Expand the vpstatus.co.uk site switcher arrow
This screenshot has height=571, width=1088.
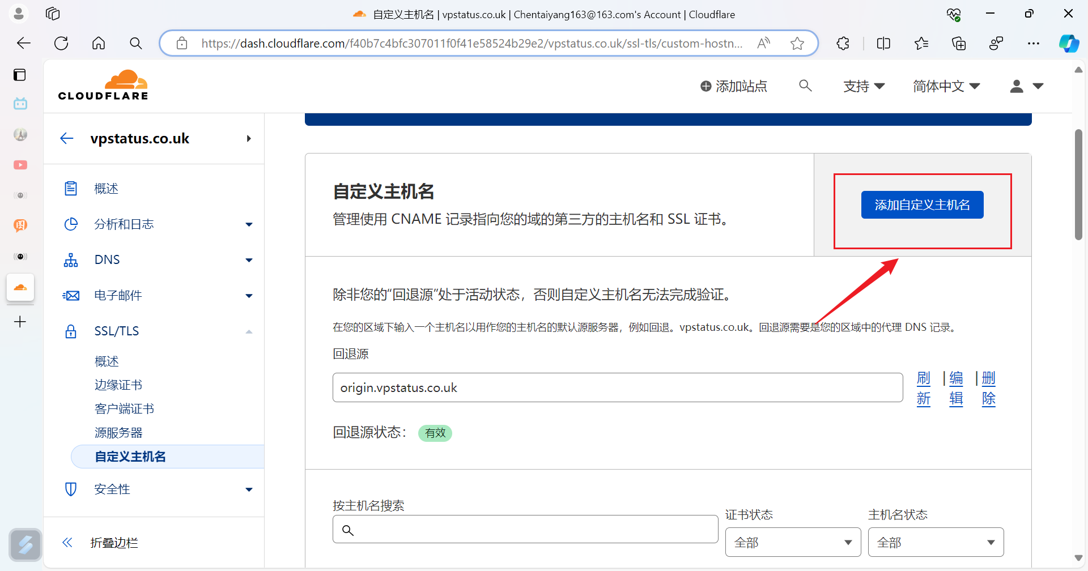tap(249, 139)
